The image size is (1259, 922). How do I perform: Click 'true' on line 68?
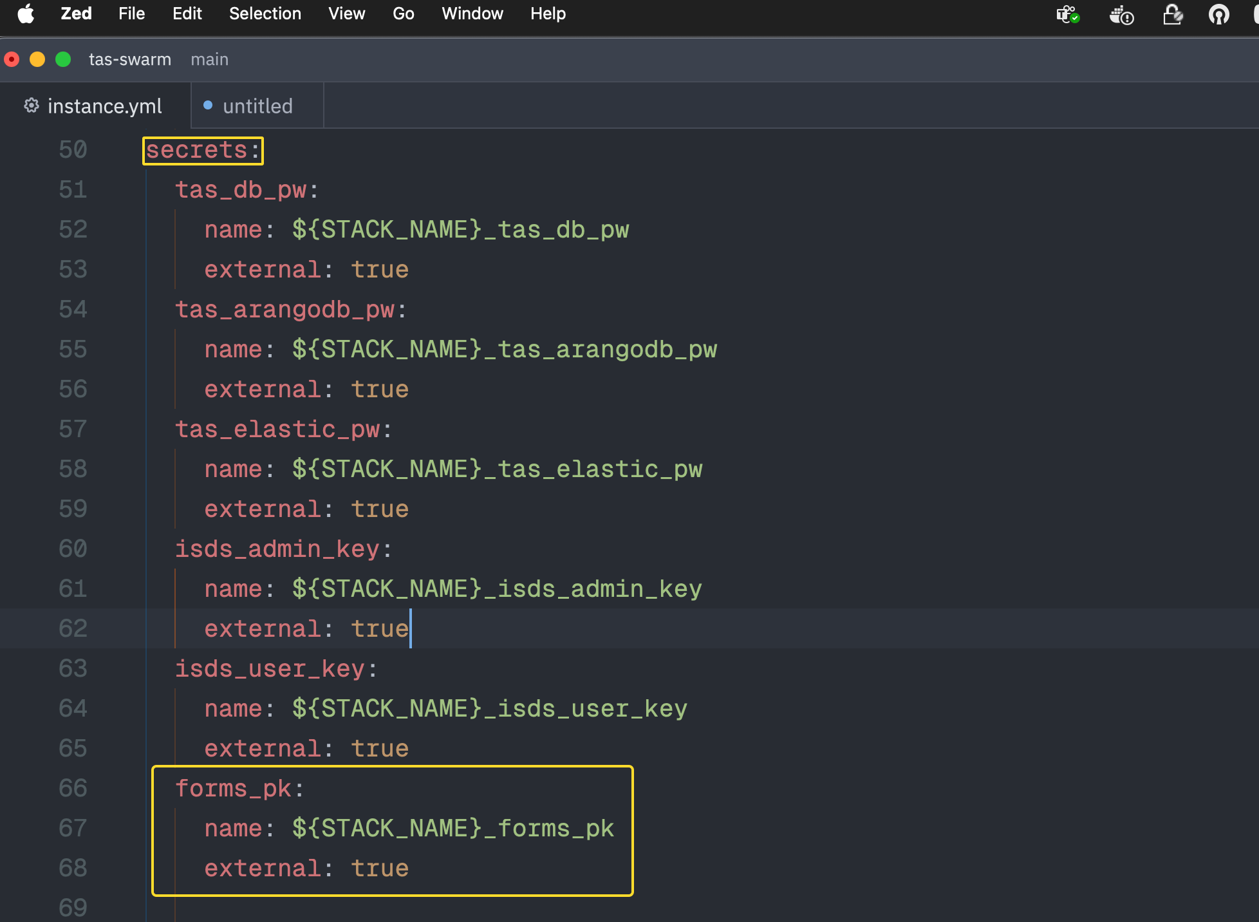tap(380, 869)
